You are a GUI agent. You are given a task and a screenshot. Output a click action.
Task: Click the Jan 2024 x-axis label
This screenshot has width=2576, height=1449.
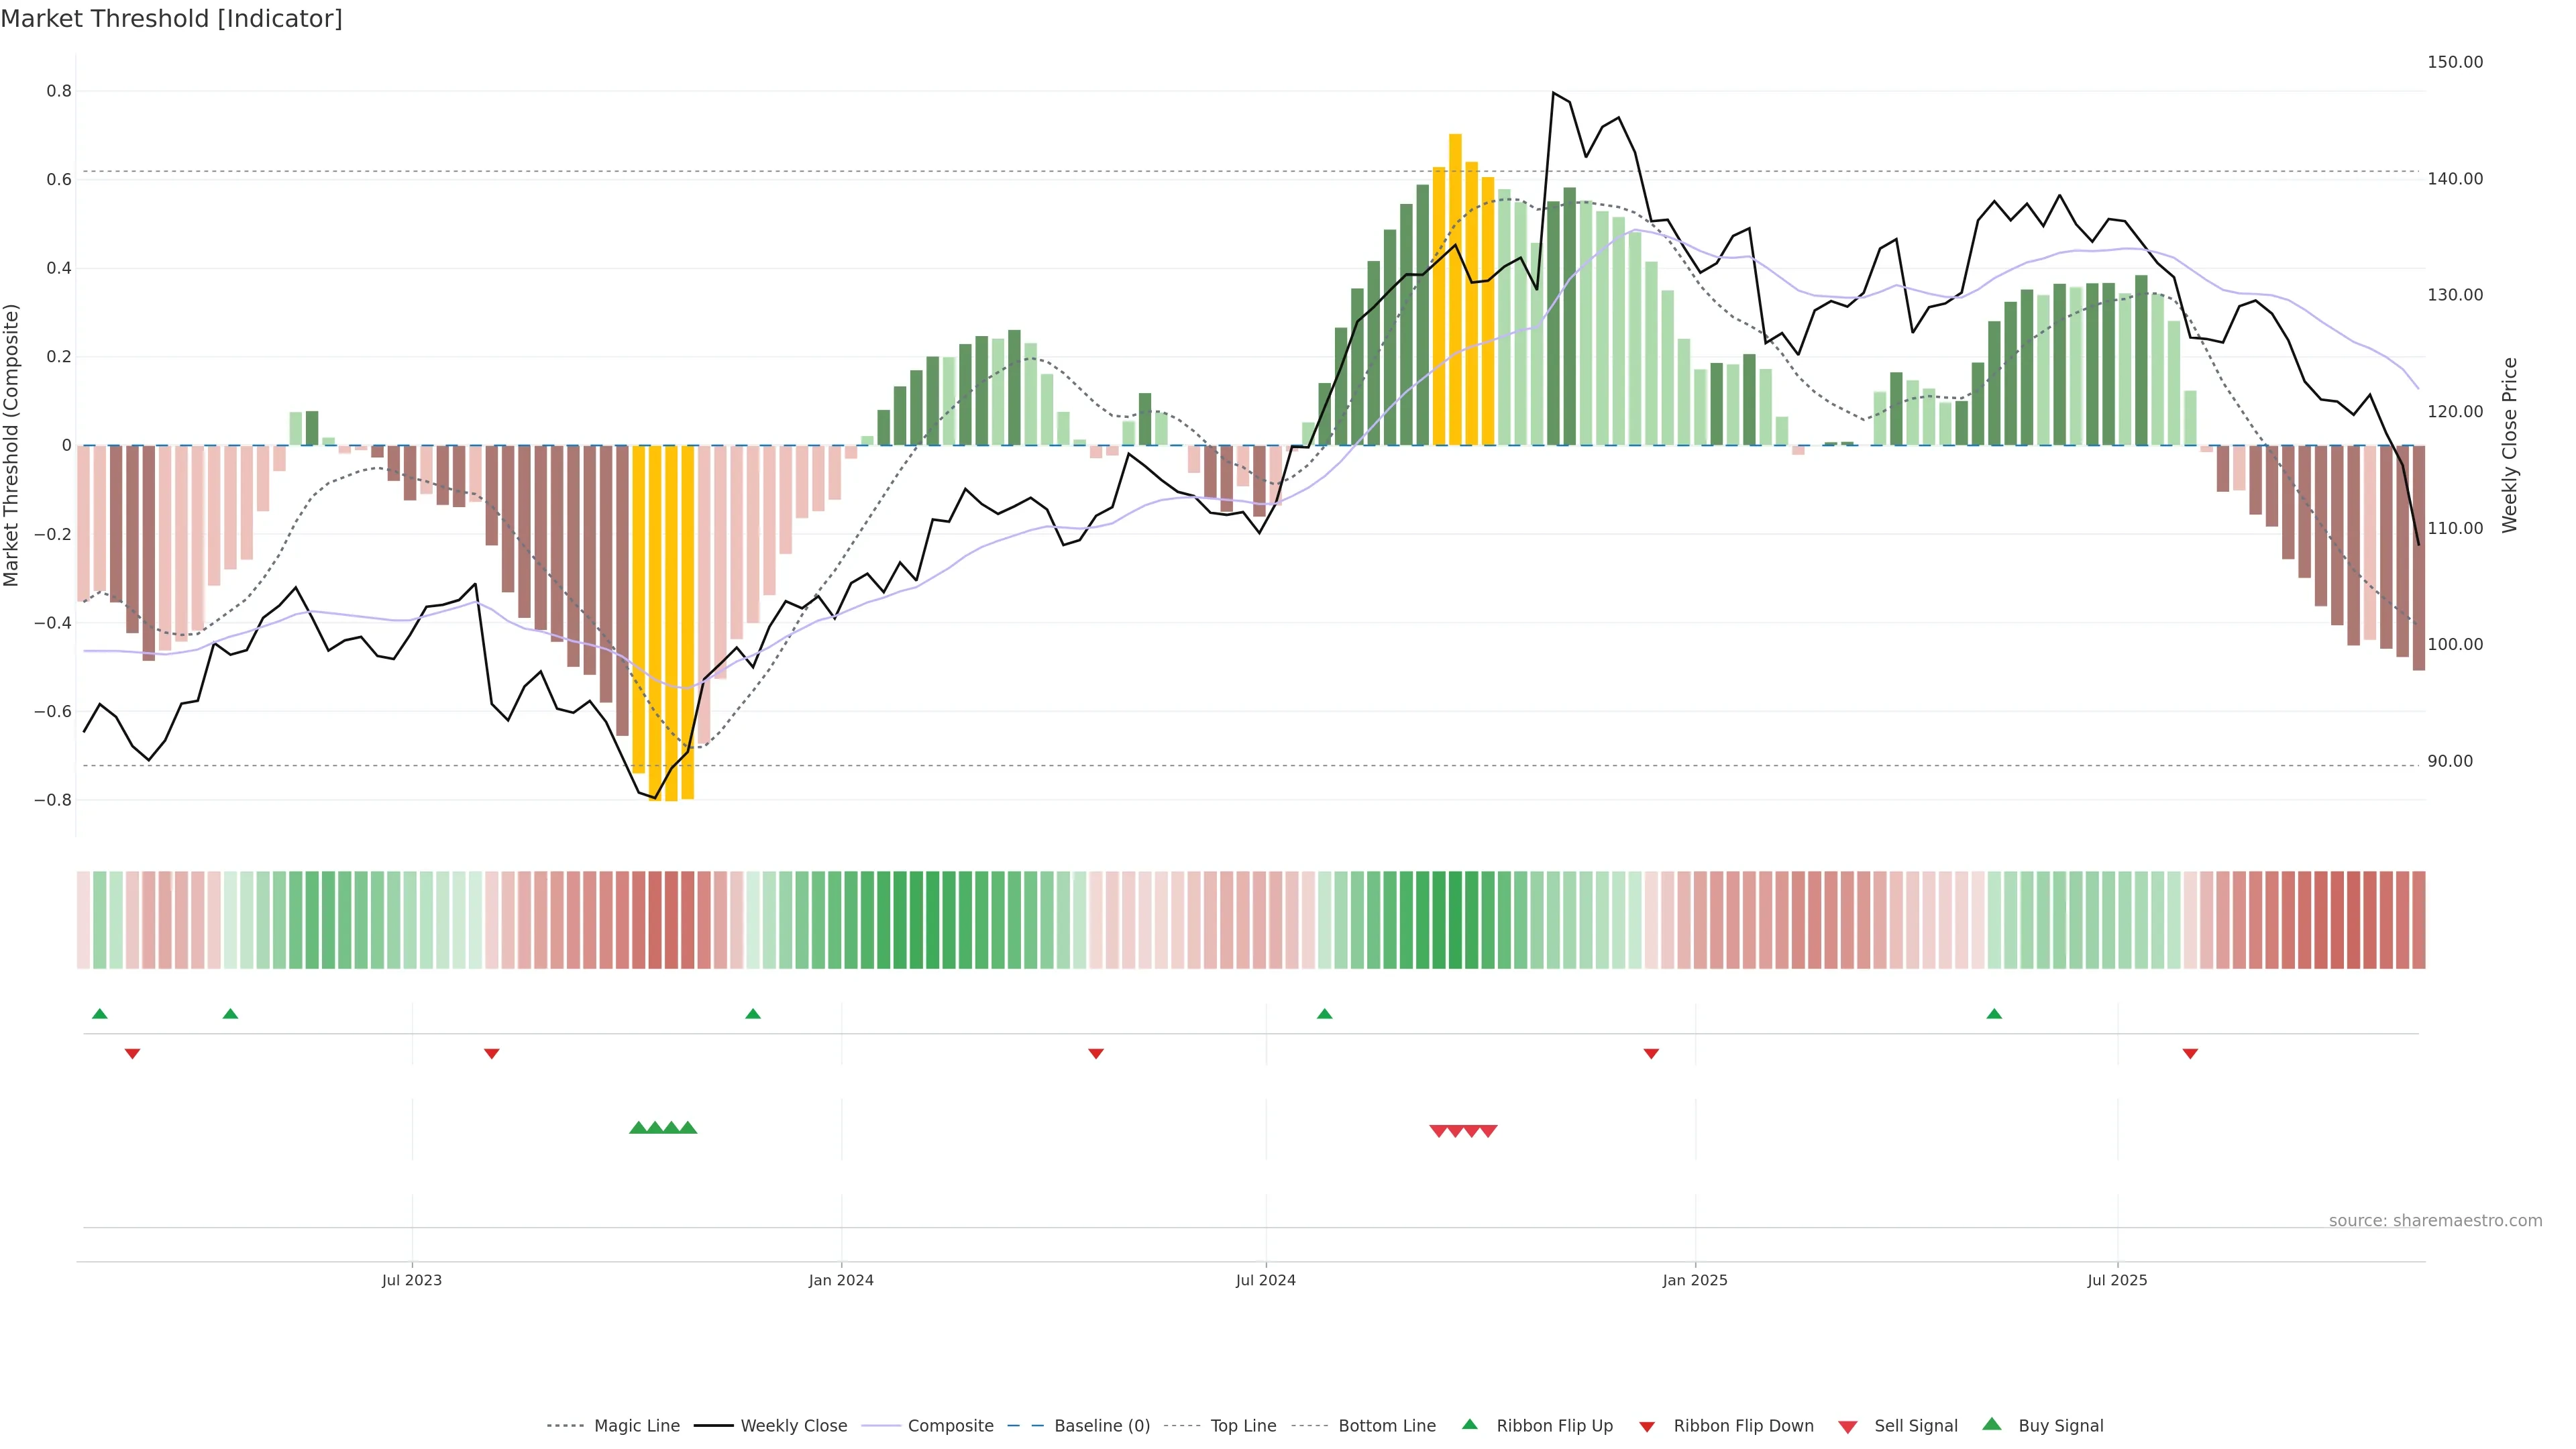pyautogui.click(x=841, y=1280)
